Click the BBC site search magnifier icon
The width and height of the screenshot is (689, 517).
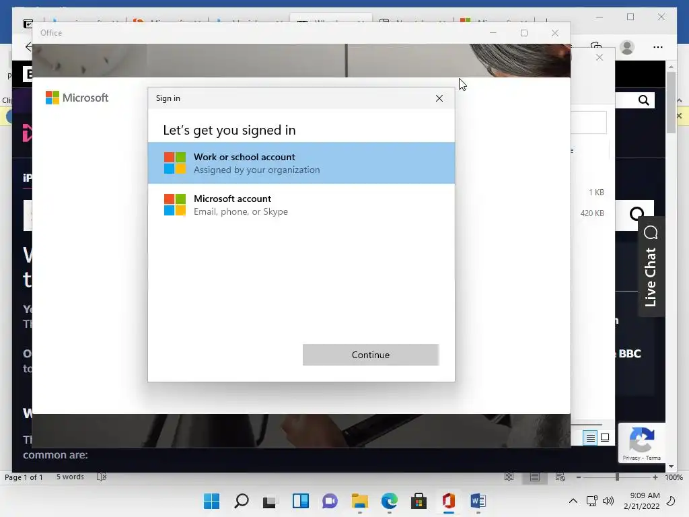coord(643,100)
